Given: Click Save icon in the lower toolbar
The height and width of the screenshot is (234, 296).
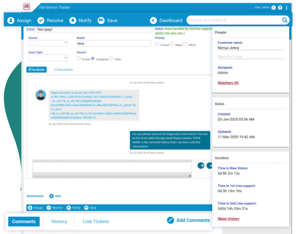Looking at the screenshot, I should pos(86,207).
